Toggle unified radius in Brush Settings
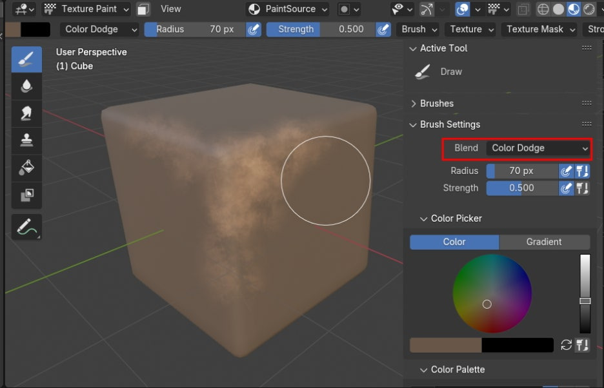Image resolution: width=604 pixels, height=388 pixels. [582, 171]
